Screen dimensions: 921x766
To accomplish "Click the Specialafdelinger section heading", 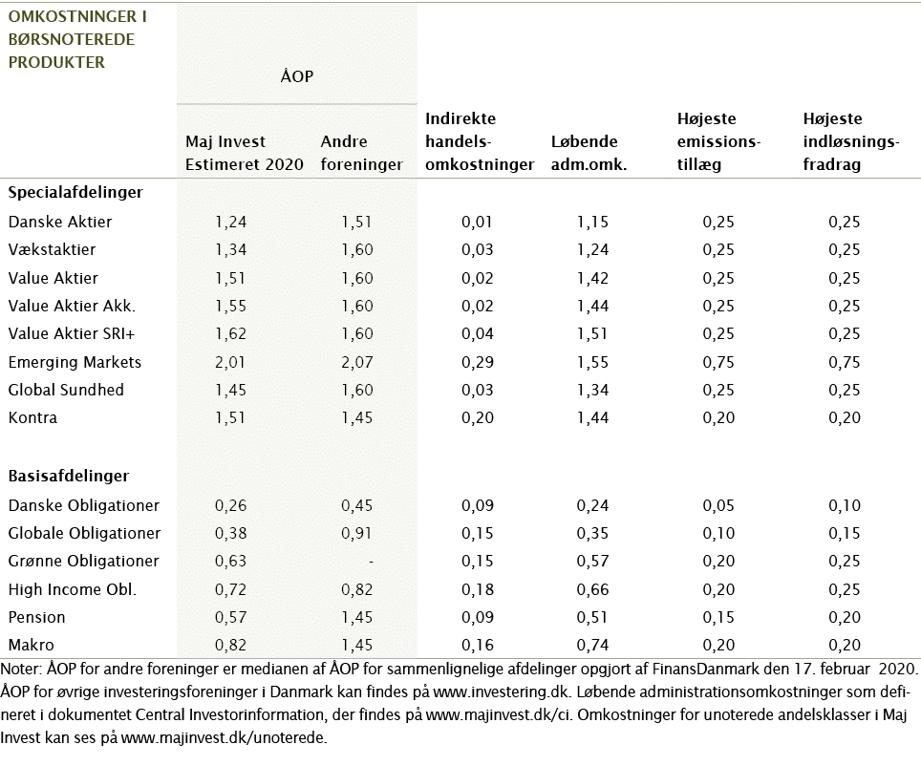I will [x=75, y=192].
